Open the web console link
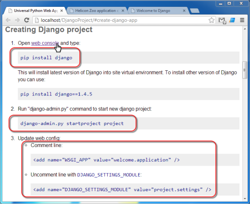 coord(45,43)
